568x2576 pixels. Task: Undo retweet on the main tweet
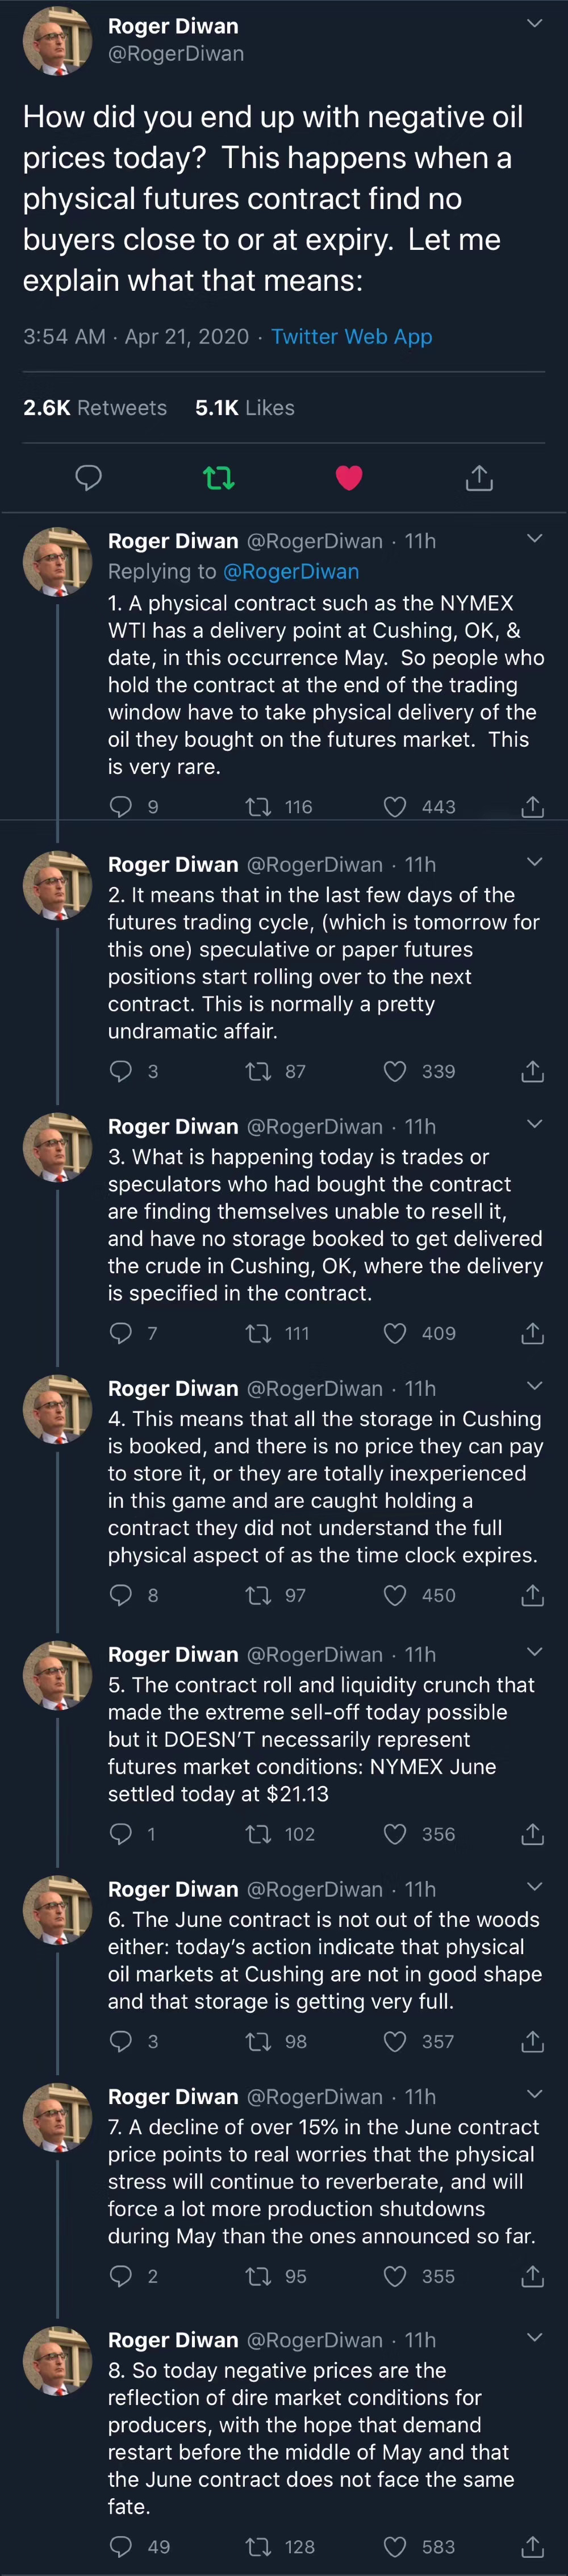tap(219, 478)
